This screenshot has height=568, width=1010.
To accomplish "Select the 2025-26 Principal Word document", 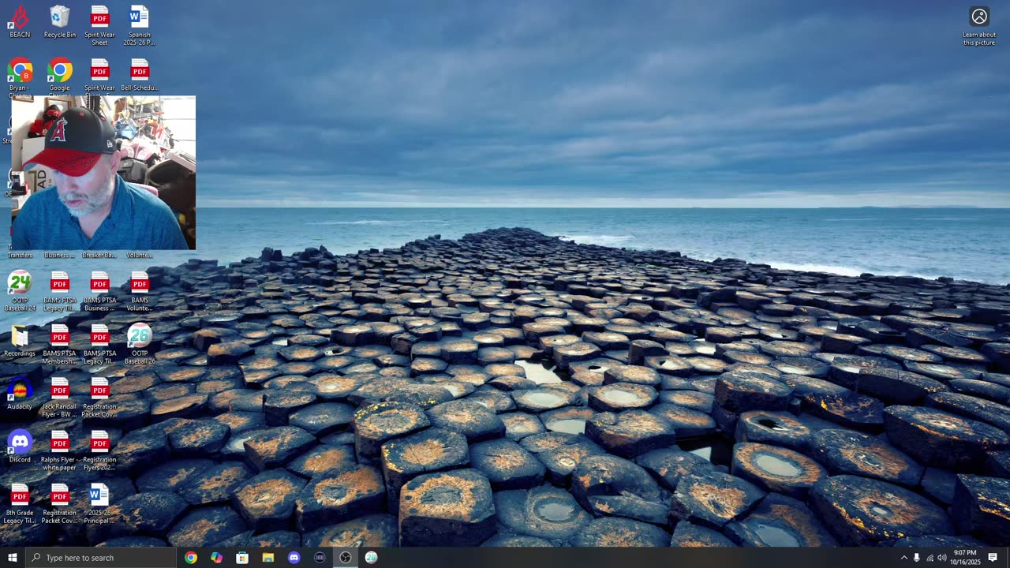I will pyautogui.click(x=99, y=504).
